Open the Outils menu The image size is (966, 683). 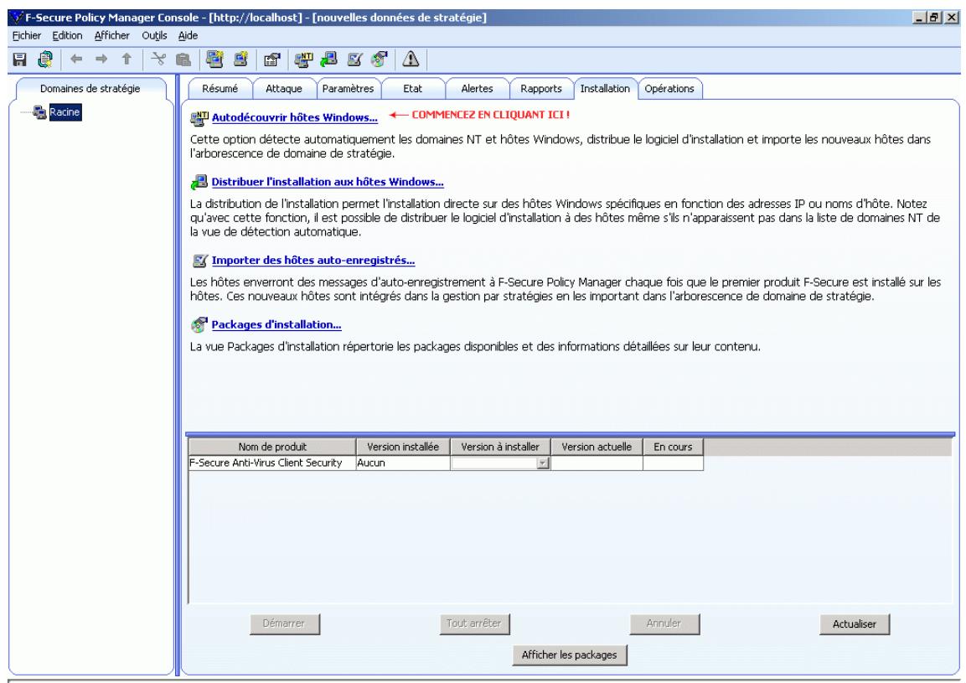coord(154,36)
